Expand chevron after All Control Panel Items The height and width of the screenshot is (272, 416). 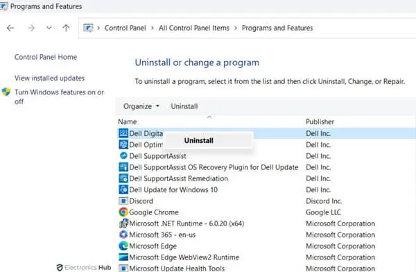[x=236, y=28]
